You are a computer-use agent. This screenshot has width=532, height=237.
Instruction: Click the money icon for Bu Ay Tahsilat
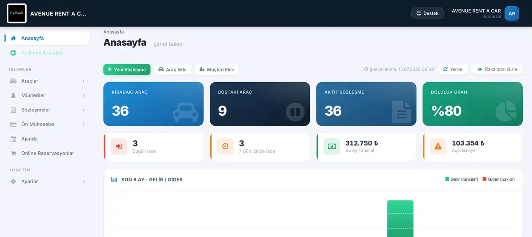tap(332, 146)
